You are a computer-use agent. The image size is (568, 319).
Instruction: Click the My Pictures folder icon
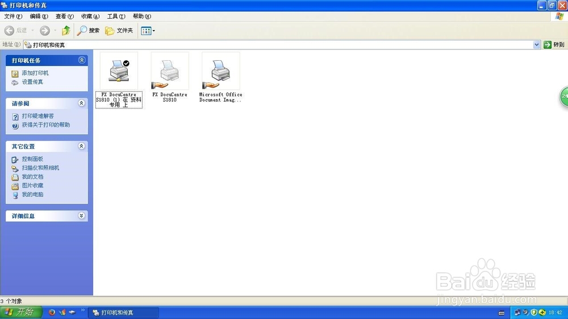pyautogui.click(x=15, y=187)
